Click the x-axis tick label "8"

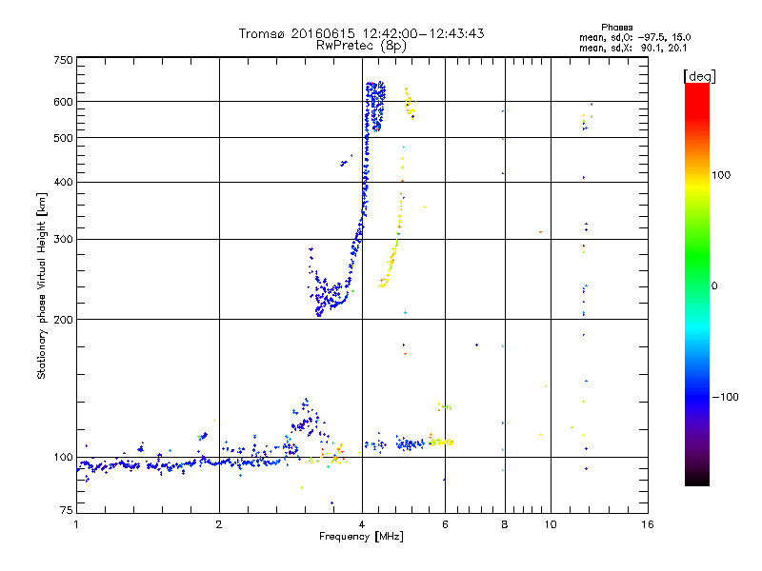coord(505,524)
